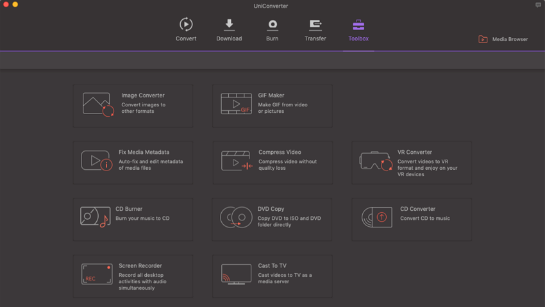Screen dimensions: 545x307
Task: Minimize the window with yellow button
Action: pos(15,4)
